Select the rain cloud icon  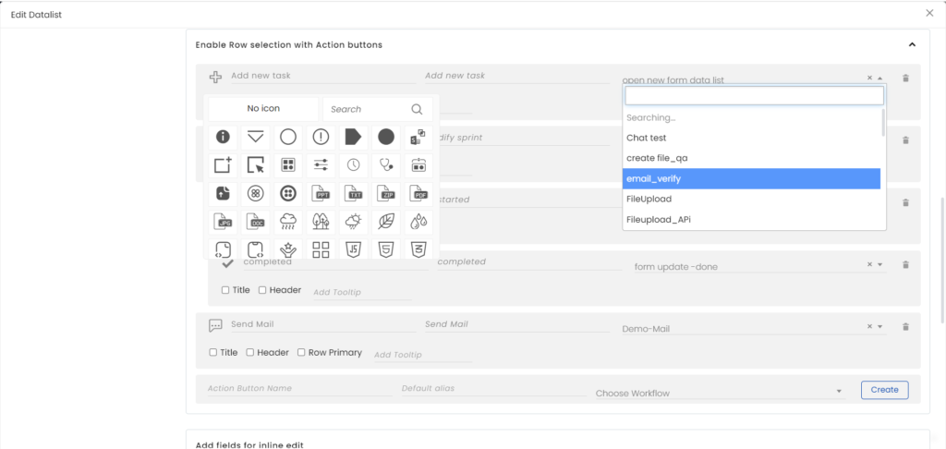(288, 222)
